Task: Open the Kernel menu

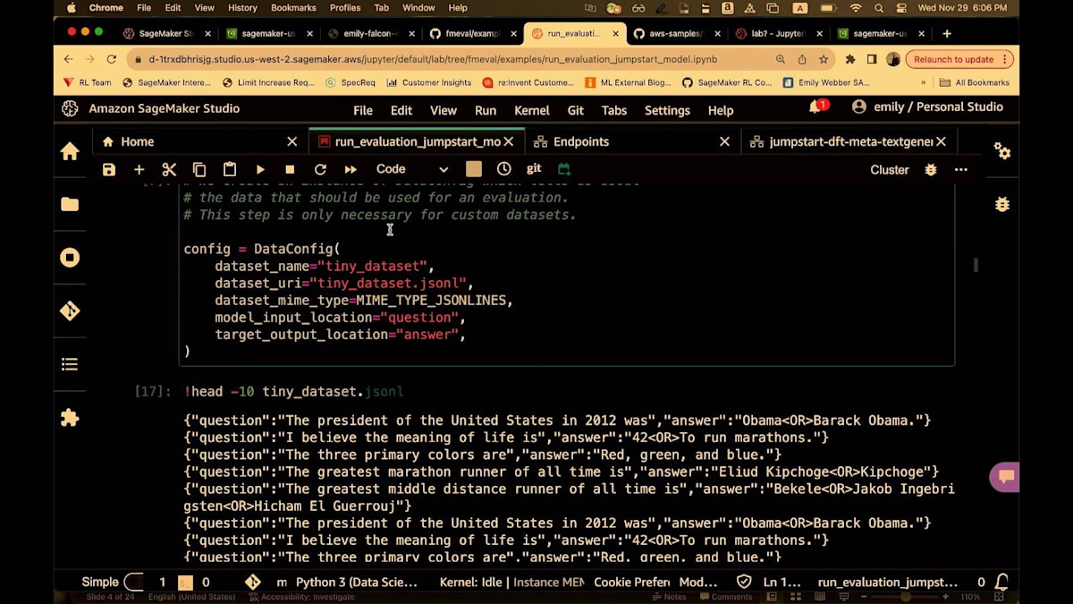Action: (532, 110)
